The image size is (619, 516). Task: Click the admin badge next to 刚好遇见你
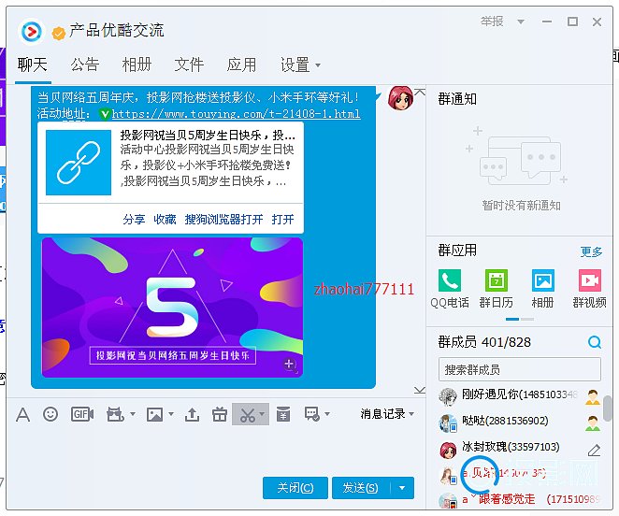click(x=593, y=397)
